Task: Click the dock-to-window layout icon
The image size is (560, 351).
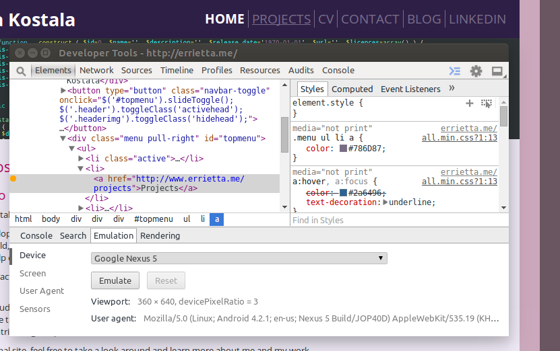Action: tap(497, 71)
